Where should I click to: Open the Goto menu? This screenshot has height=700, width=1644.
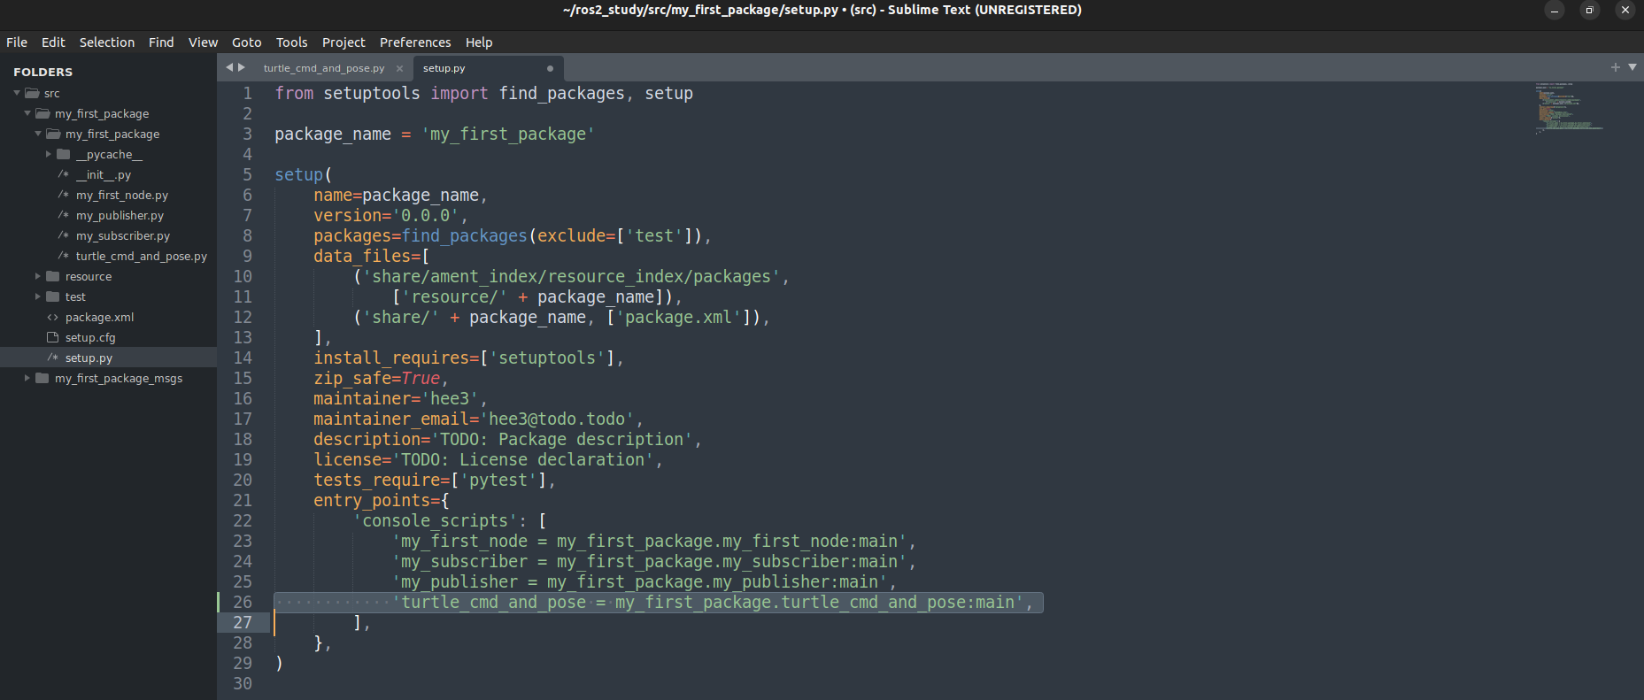click(x=247, y=42)
